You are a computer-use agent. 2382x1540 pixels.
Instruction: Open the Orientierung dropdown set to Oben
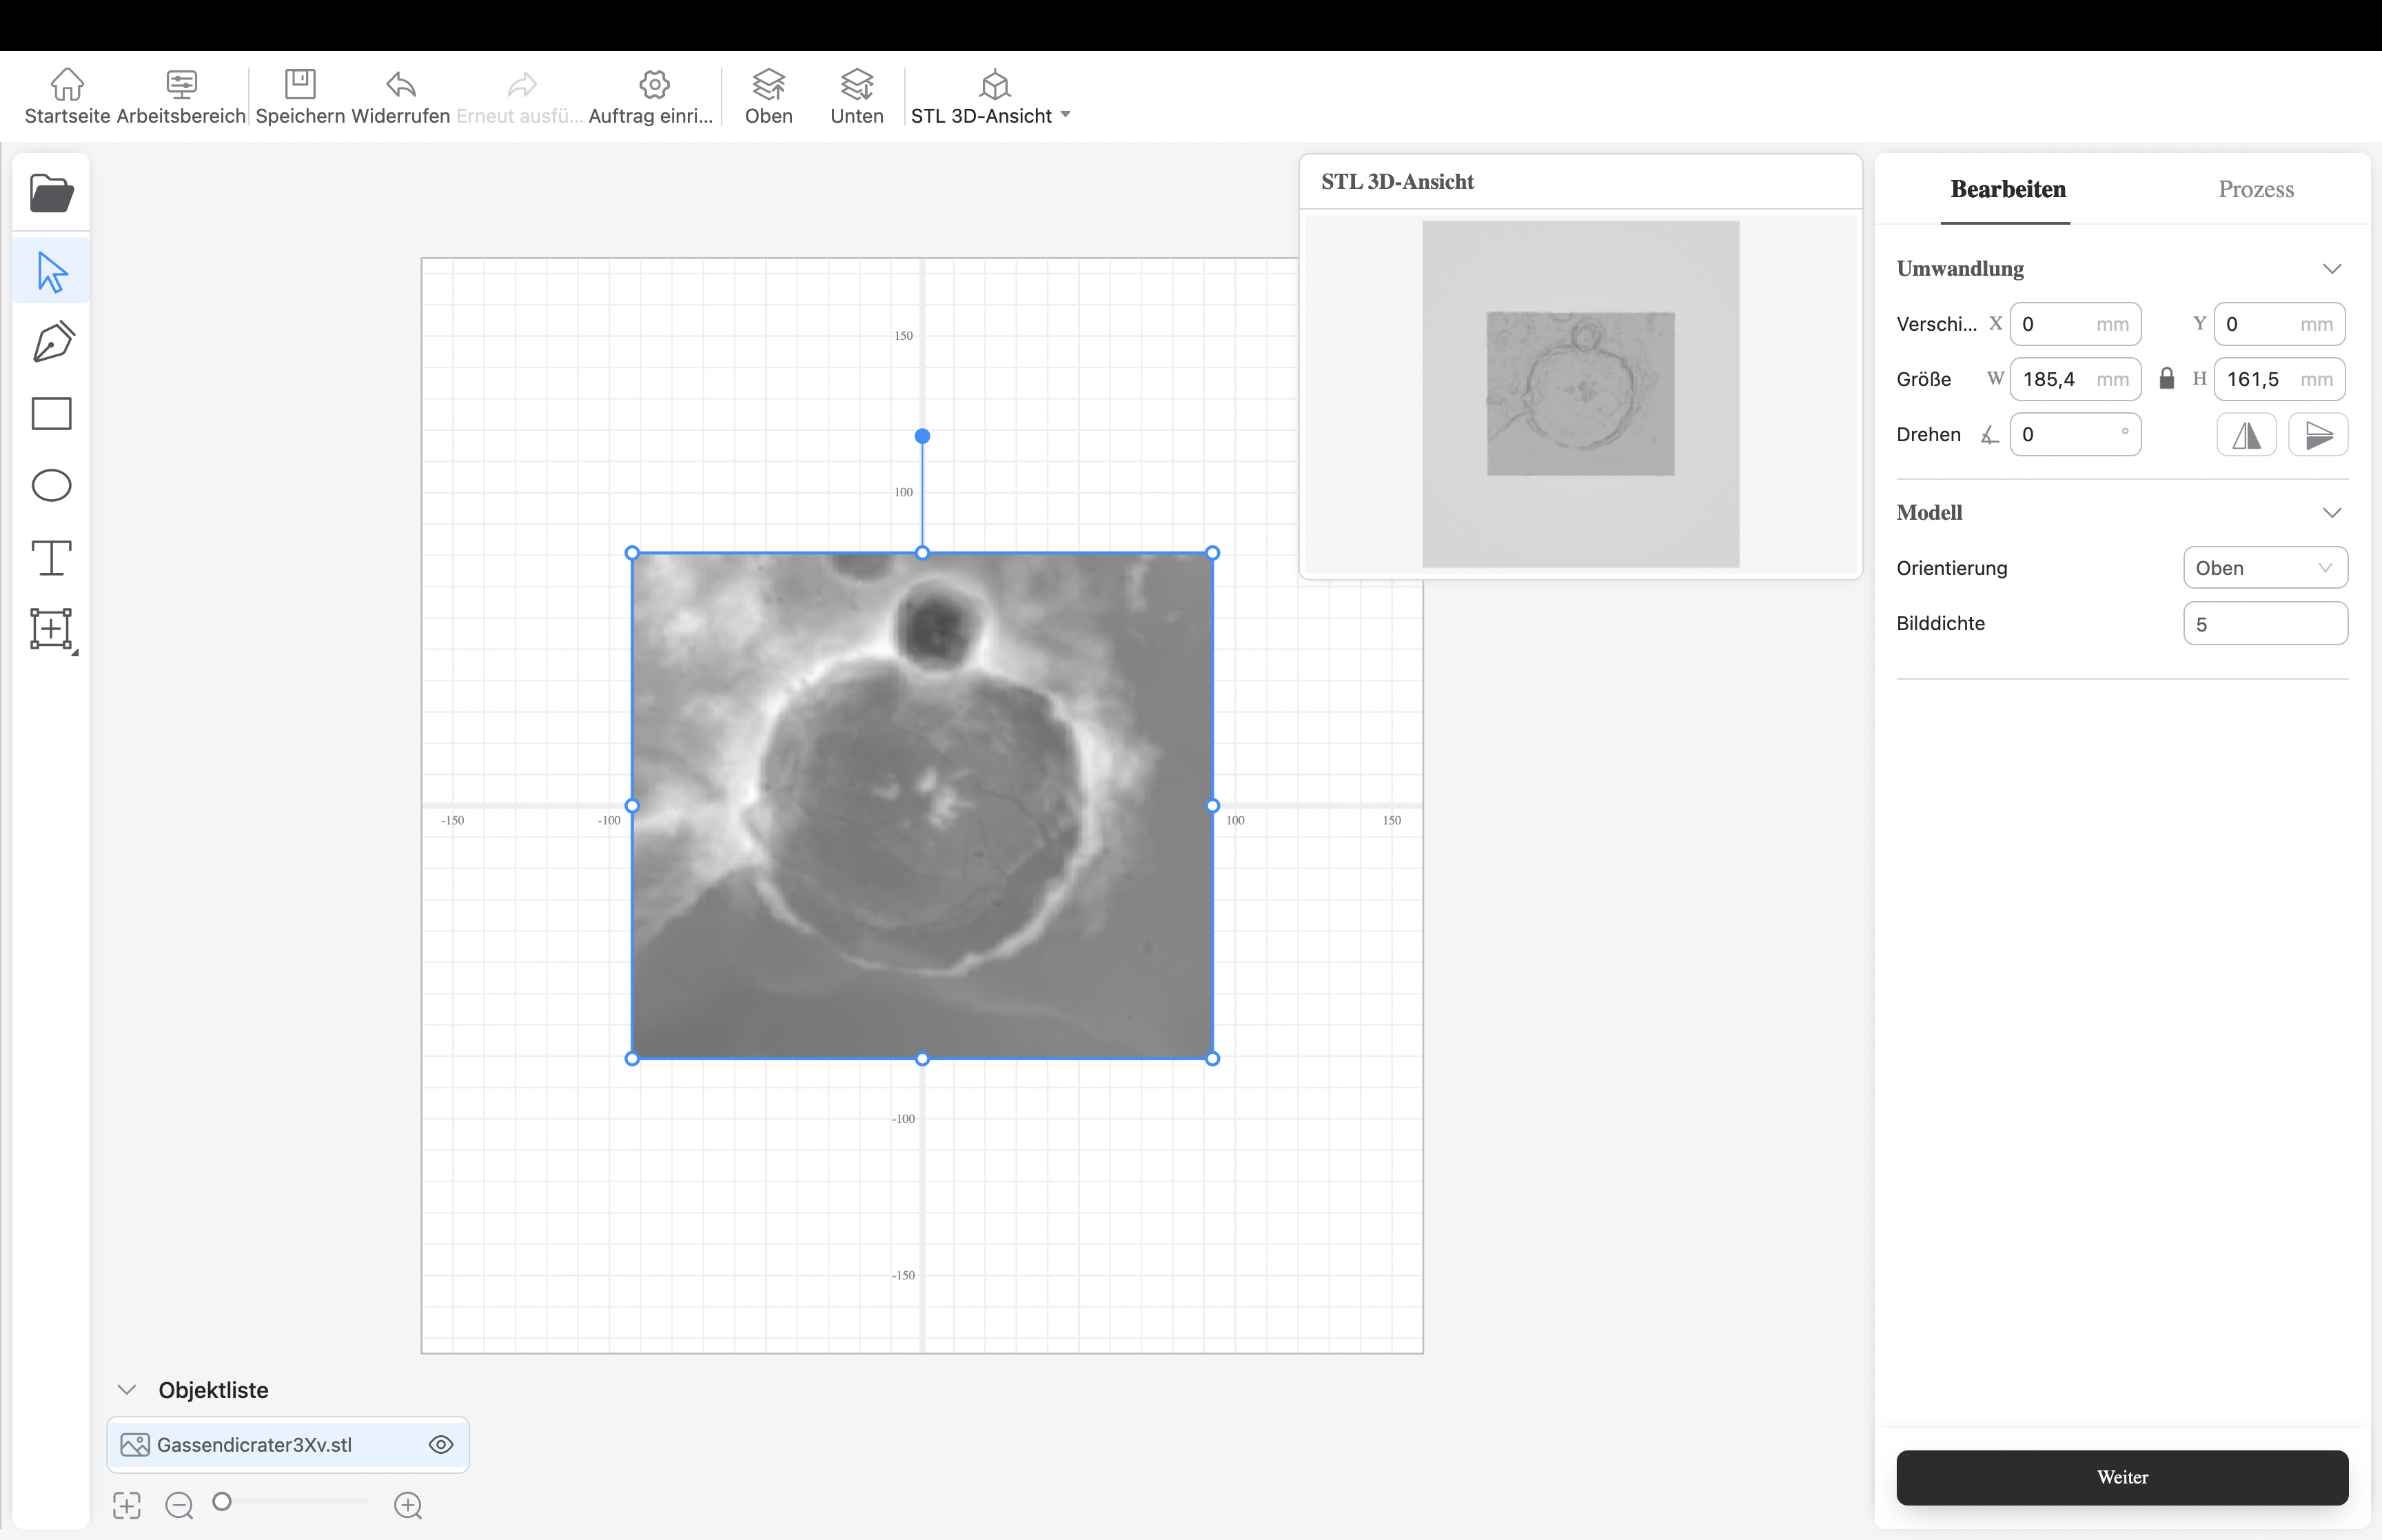2264,568
